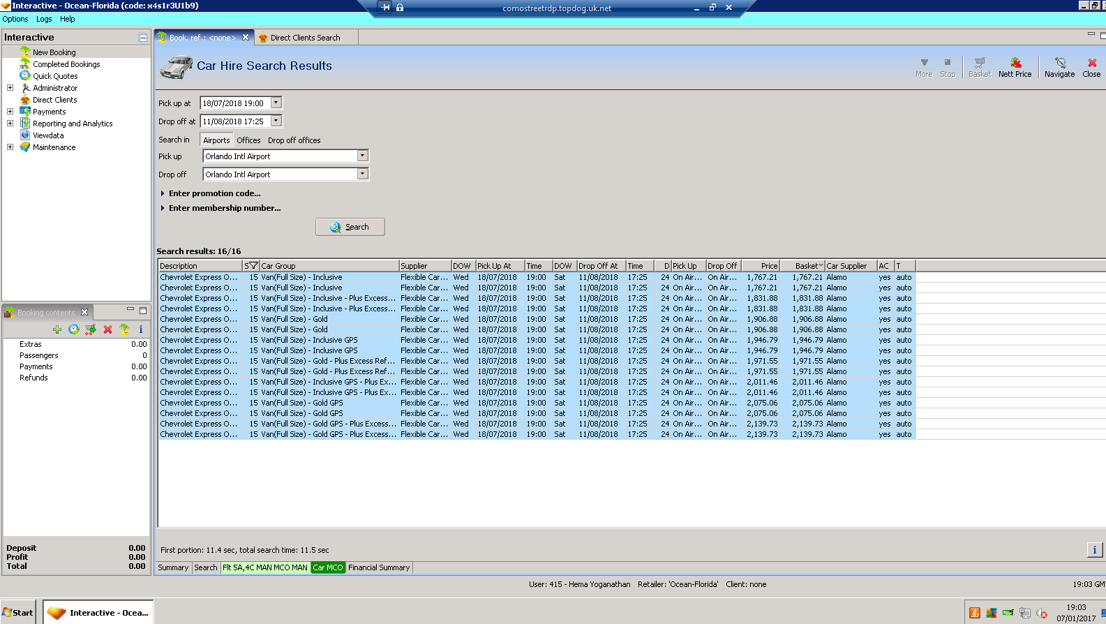Viewport: 1106px width, 624px height.
Task: Switch to the Summary bottom tab
Action: 173,567
